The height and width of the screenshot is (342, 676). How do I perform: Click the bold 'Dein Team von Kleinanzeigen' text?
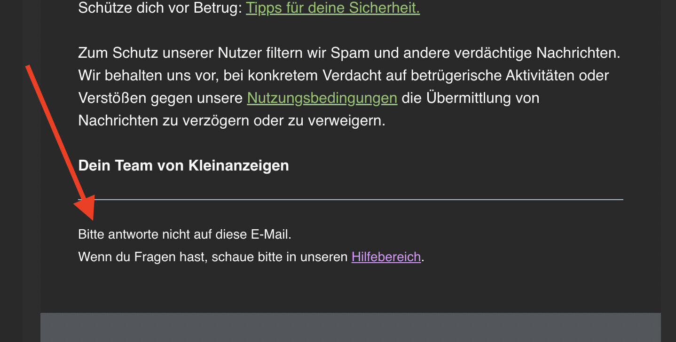[x=183, y=165]
